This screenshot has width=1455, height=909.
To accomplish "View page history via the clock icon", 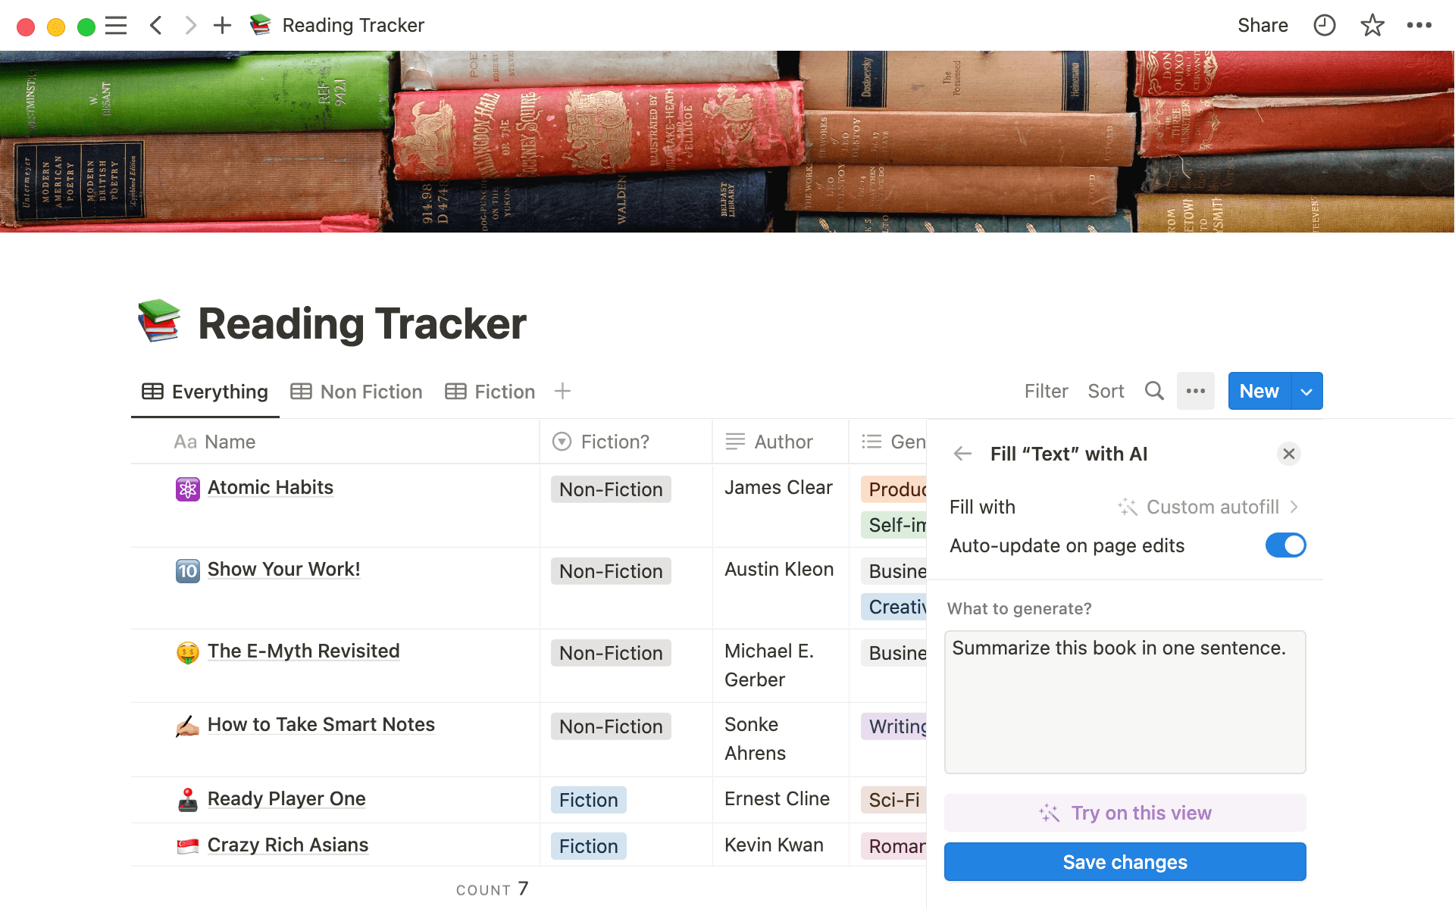I will point(1323,25).
